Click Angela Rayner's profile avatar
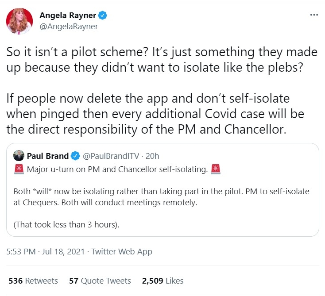Viewport: 325px width, 296px height. coord(19,21)
